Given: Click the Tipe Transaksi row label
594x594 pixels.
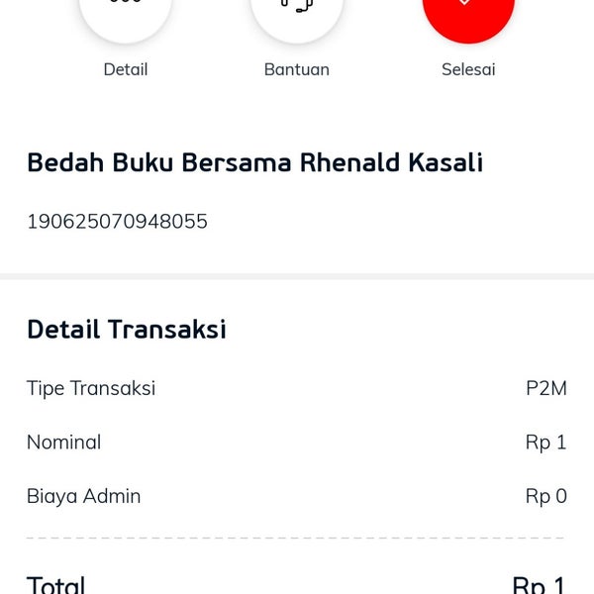Looking at the screenshot, I should tap(91, 388).
